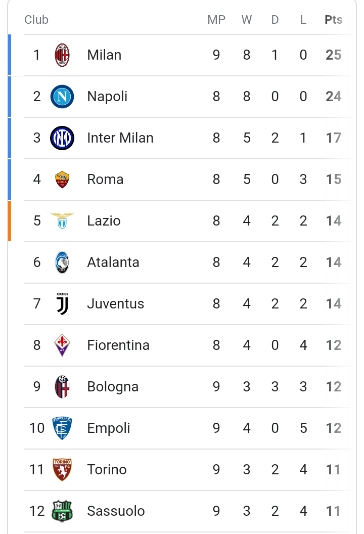364x534 pixels.
Task: Open the Bologna BFC badge
Action: point(62,387)
